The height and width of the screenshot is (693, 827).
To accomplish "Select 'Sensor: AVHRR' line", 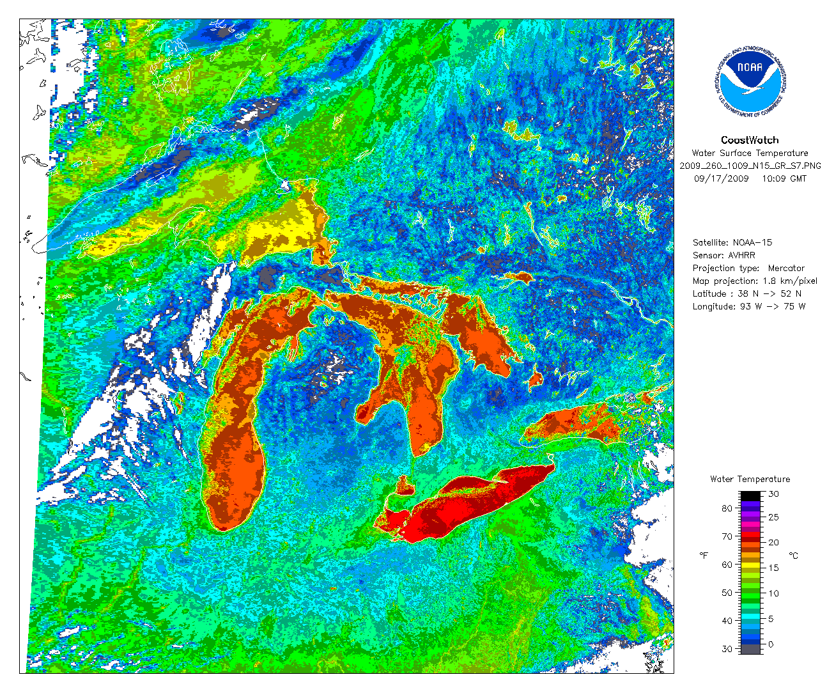I will (724, 255).
